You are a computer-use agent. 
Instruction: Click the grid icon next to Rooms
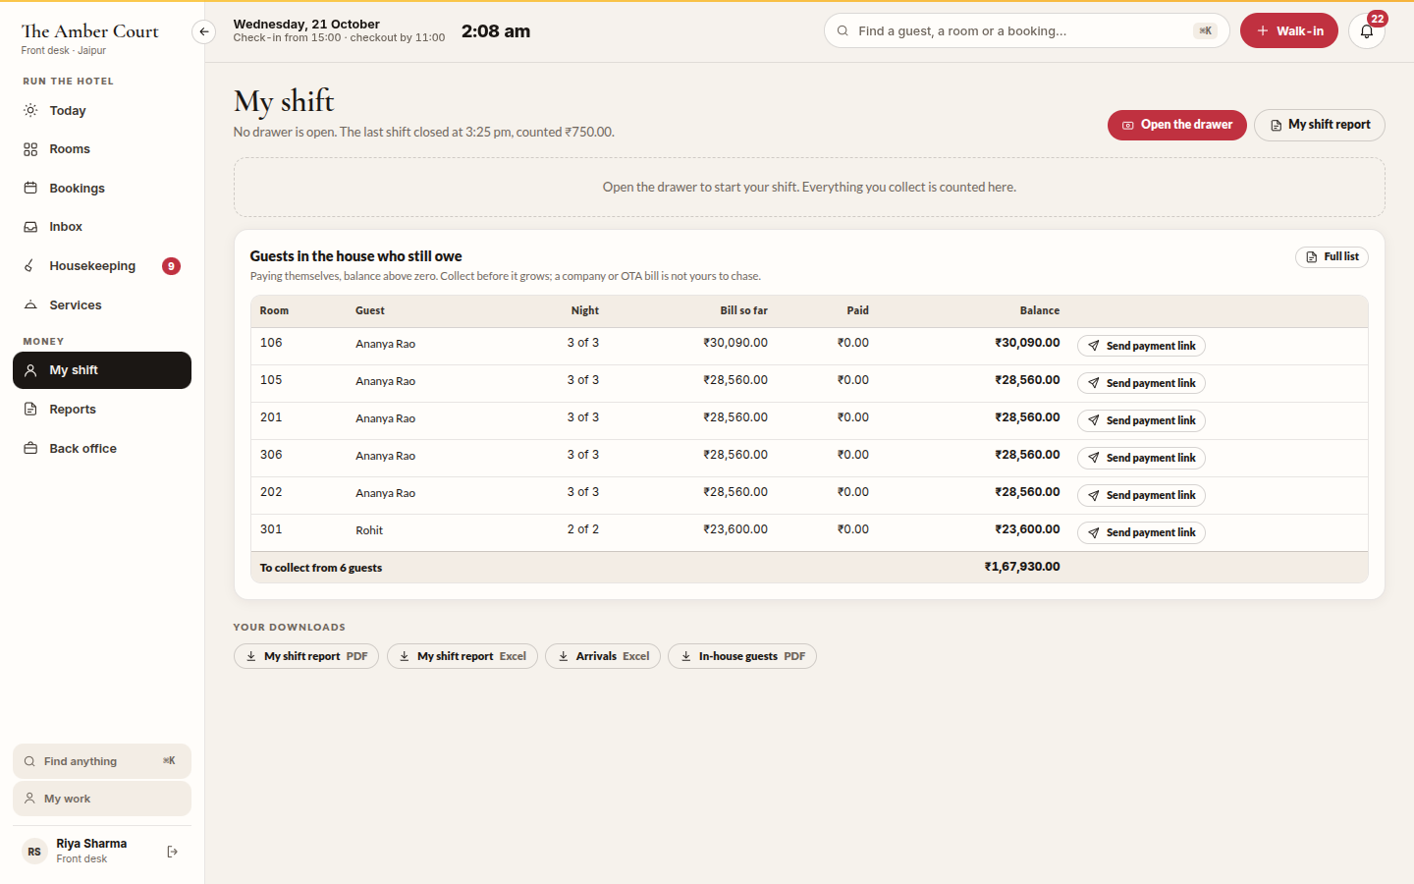tap(30, 149)
